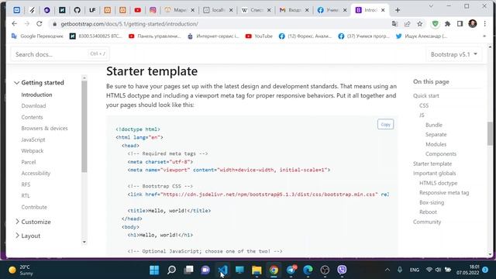Open the Browsers & devices page
Screen dimensions: 496x279
tap(44, 128)
